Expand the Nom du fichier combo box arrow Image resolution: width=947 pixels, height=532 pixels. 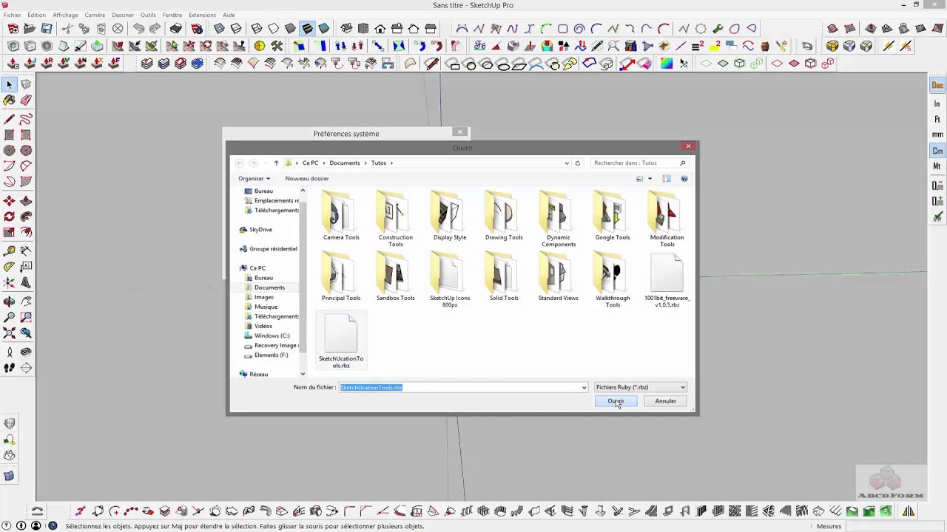pyautogui.click(x=584, y=387)
